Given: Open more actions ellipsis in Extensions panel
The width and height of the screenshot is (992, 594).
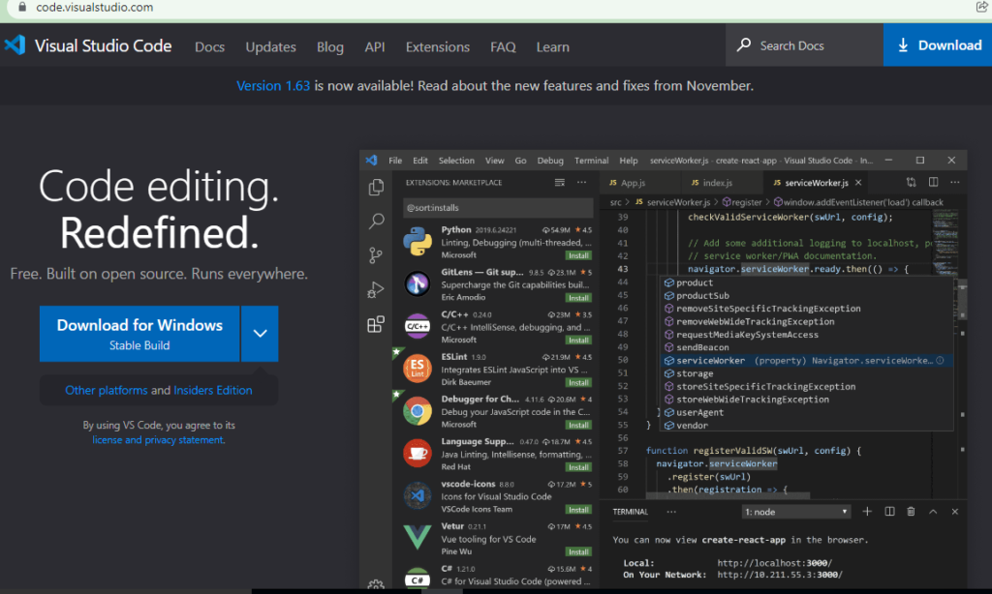Looking at the screenshot, I should point(581,183).
